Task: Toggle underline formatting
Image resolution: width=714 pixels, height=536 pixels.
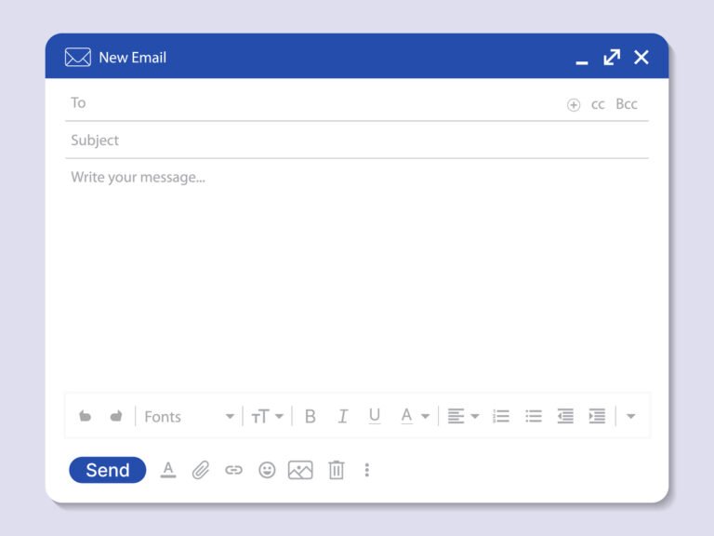Action: tap(375, 416)
